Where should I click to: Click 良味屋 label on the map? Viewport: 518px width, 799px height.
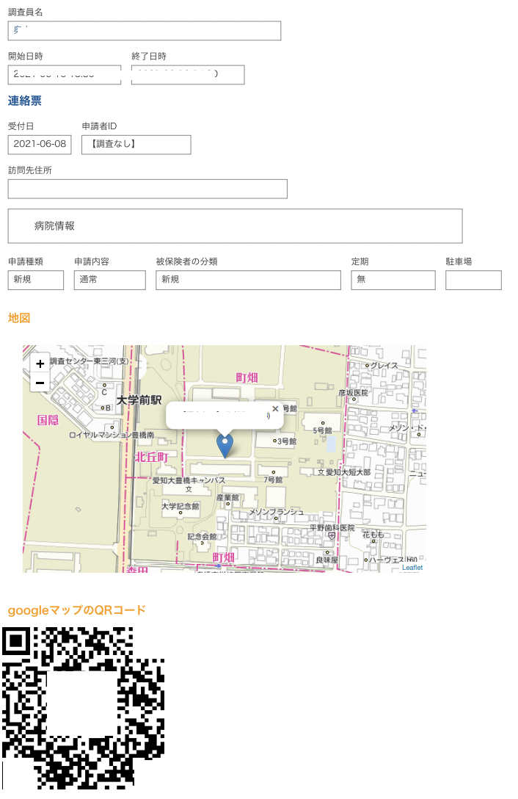point(327,560)
